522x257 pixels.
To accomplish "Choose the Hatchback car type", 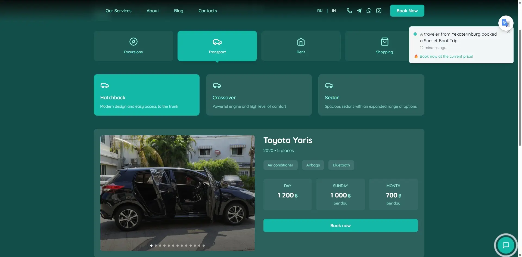I will point(147,95).
